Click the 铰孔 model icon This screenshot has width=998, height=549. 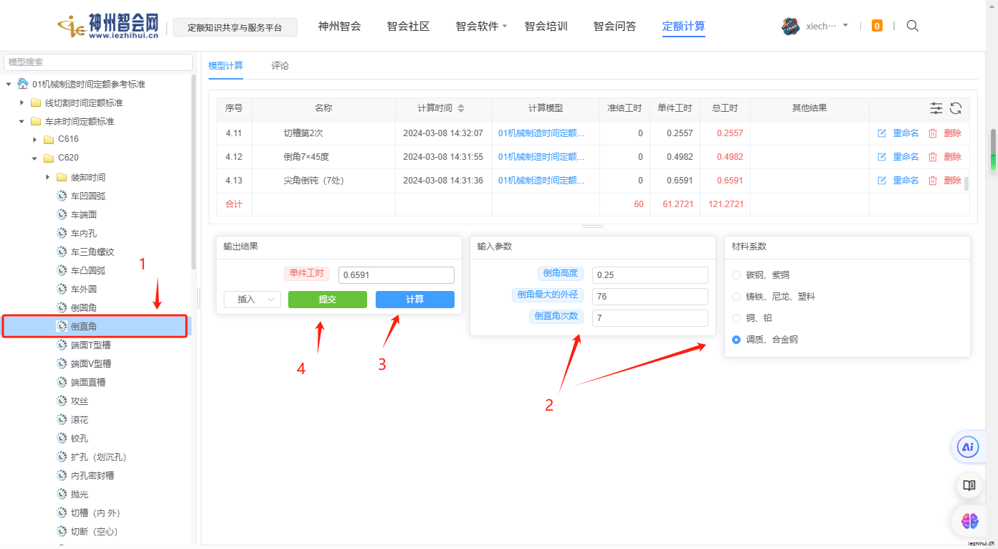[62, 438]
